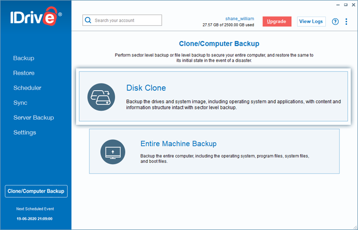Click the shane_william account name

pos(240,19)
